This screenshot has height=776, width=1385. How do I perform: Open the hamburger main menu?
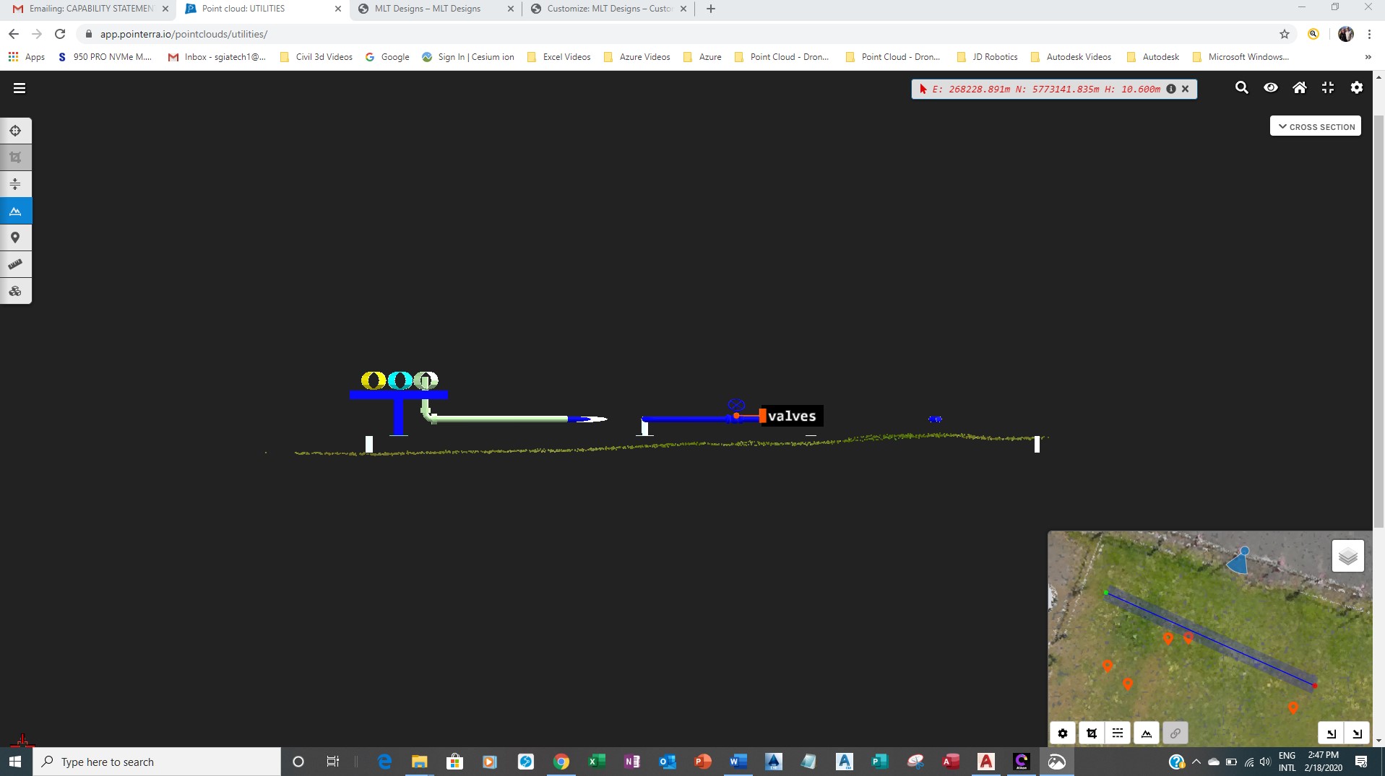[20, 88]
